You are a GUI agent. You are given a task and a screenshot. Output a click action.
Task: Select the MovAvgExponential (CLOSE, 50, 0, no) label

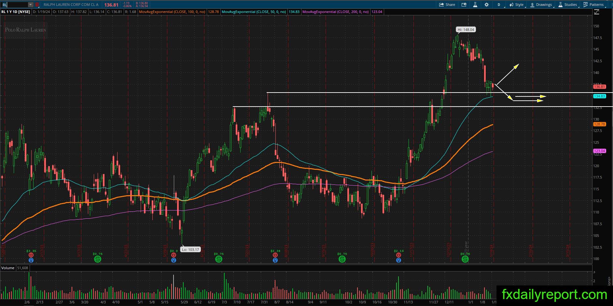coord(254,12)
